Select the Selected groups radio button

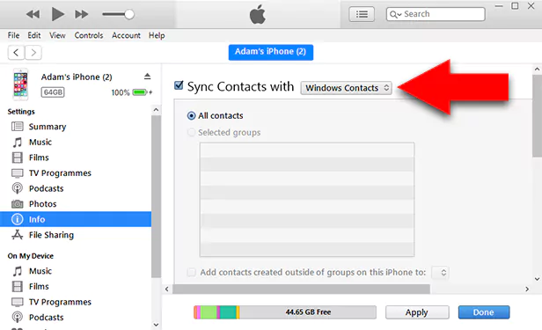click(191, 132)
